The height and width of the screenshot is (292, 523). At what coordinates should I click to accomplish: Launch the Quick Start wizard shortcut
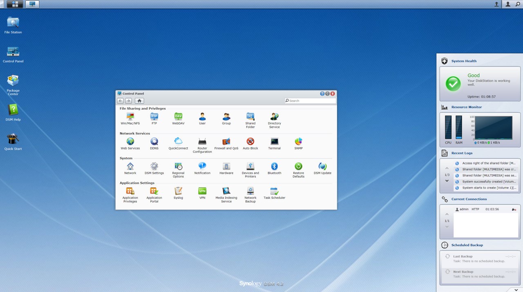click(13, 141)
